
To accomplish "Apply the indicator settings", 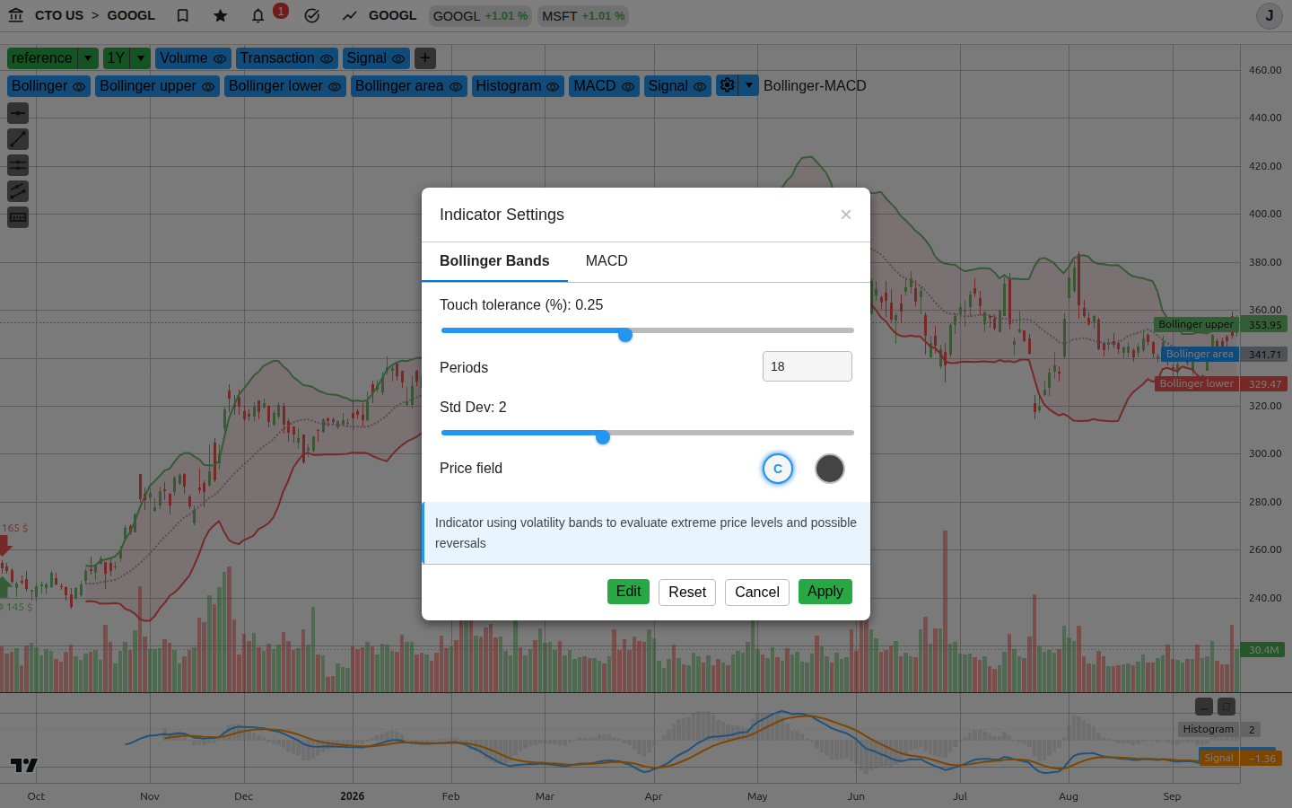I will (825, 592).
